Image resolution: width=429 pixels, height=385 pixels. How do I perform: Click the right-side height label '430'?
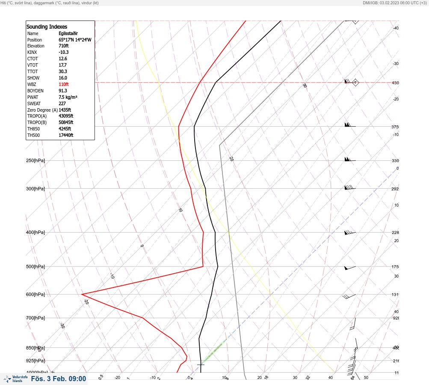click(395, 83)
